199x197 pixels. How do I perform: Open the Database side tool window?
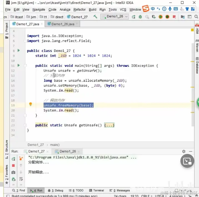[x=197, y=65]
